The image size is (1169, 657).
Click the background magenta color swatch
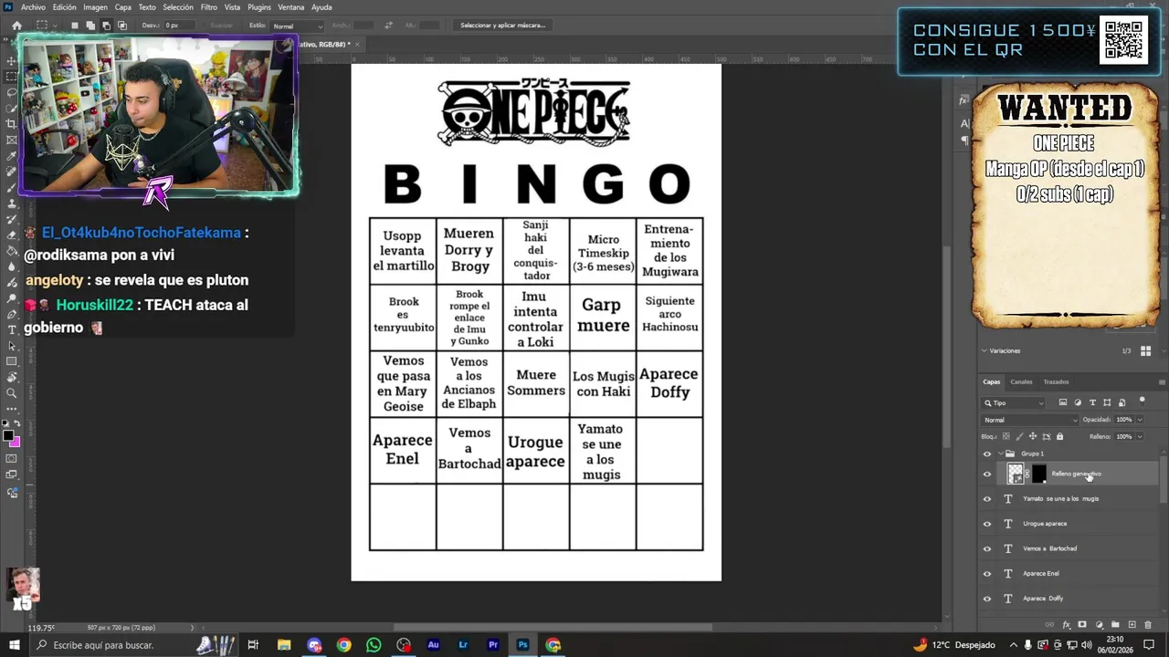pyautogui.click(x=15, y=443)
